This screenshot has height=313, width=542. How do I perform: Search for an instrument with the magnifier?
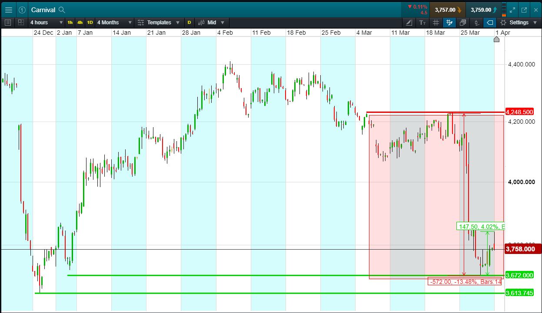click(x=62, y=10)
